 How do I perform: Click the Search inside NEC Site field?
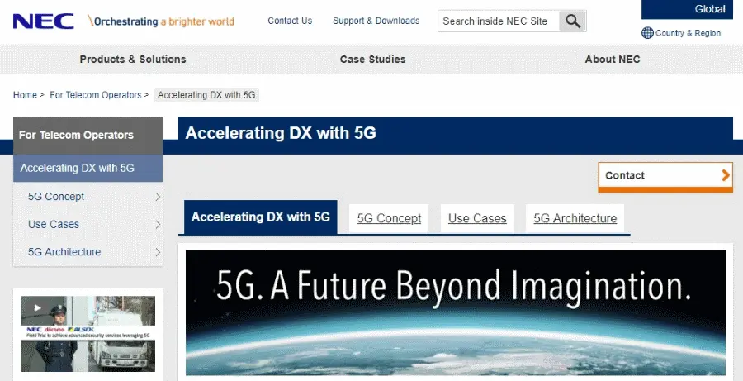click(x=498, y=21)
